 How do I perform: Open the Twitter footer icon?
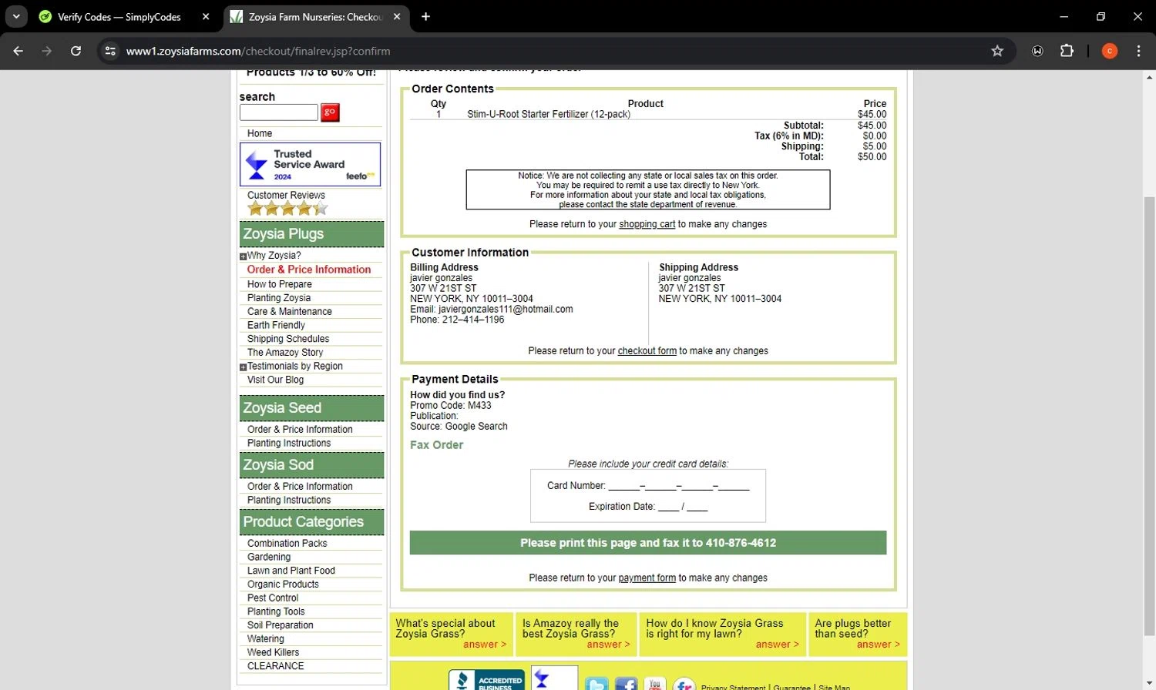[x=596, y=685]
